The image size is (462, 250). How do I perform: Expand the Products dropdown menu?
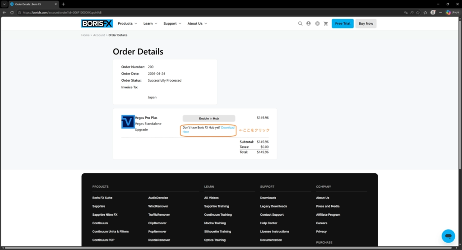tap(128, 23)
